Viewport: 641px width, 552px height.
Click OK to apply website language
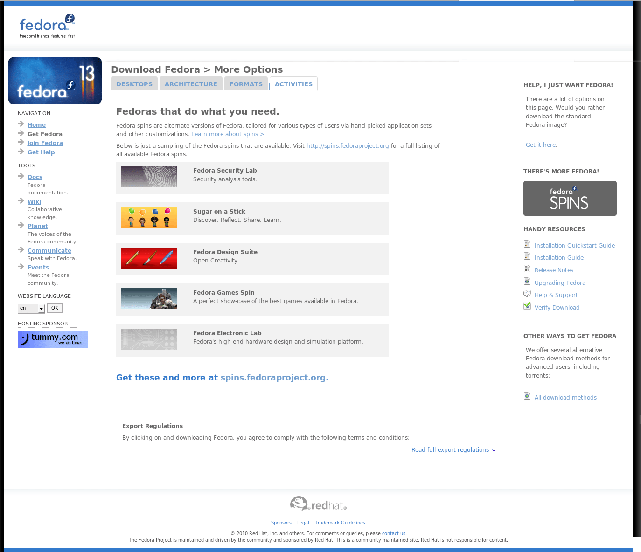coord(55,308)
